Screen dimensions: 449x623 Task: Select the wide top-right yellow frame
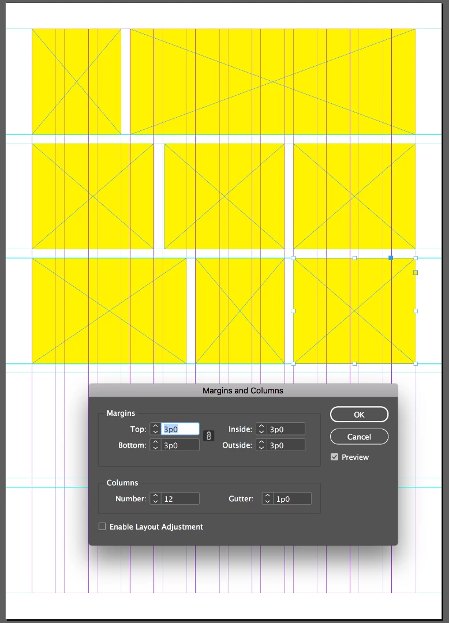(273, 81)
